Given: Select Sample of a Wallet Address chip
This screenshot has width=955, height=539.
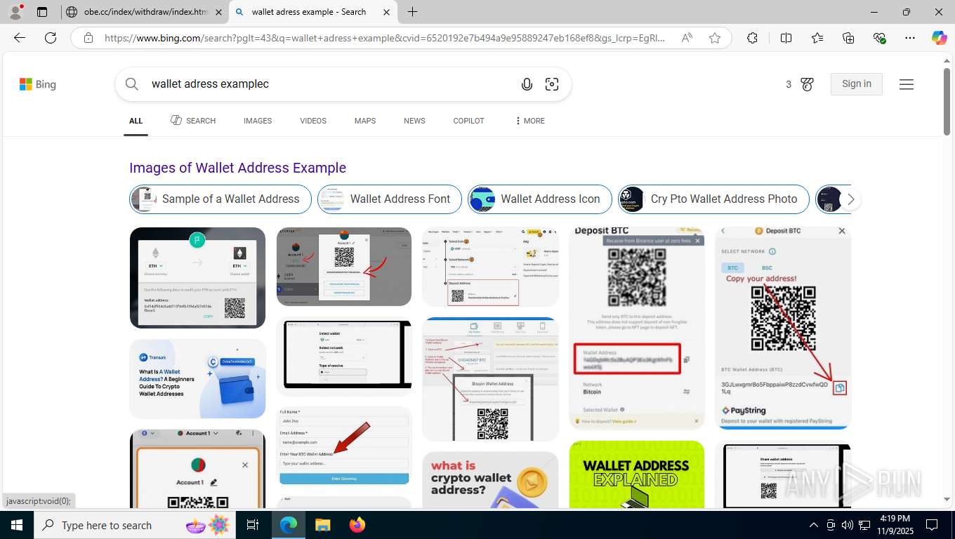Looking at the screenshot, I should [220, 199].
